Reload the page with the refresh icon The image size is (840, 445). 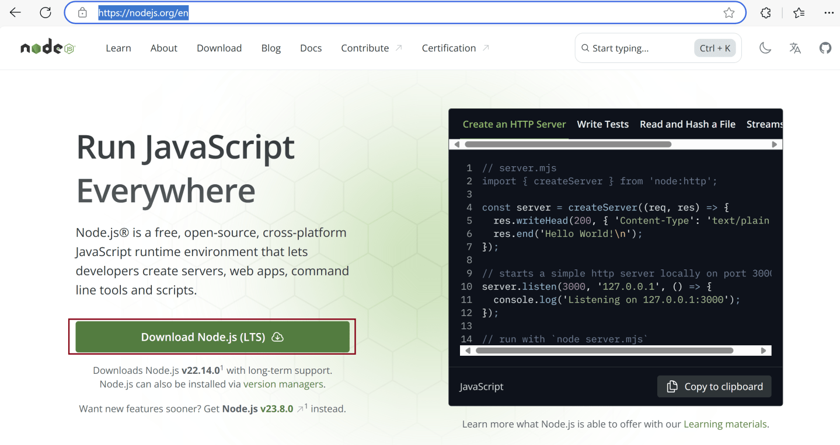click(x=45, y=12)
